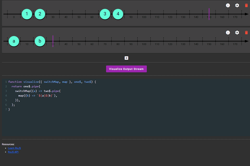250x166 pixels.
Task: Click the code line with switchMap((a)
Action: pyautogui.click(x=38, y=91)
